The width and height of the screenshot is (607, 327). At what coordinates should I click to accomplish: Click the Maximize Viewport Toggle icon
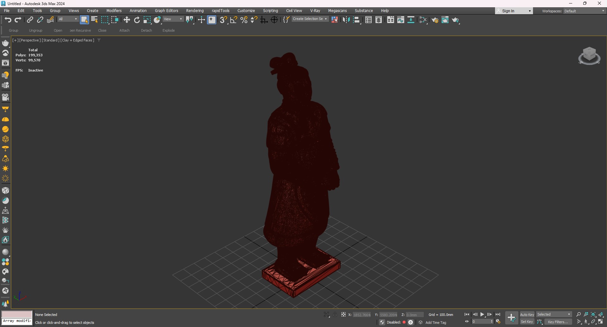click(601, 322)
